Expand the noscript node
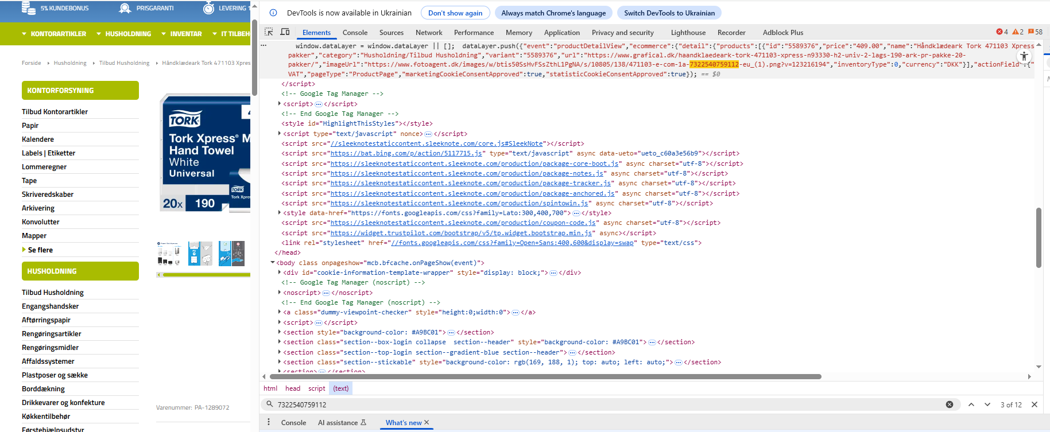Viewport: 1050px width, 432px height. (x=280, y=293)
